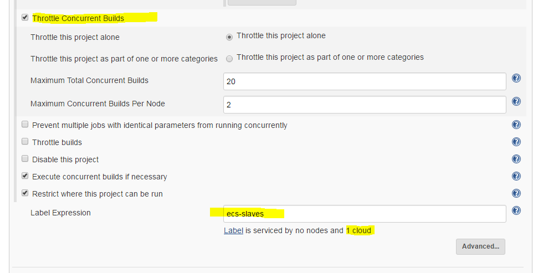Open help for Maximum Total Concurrent Builds
The image size is (533, 273).
tap(516, 79)
